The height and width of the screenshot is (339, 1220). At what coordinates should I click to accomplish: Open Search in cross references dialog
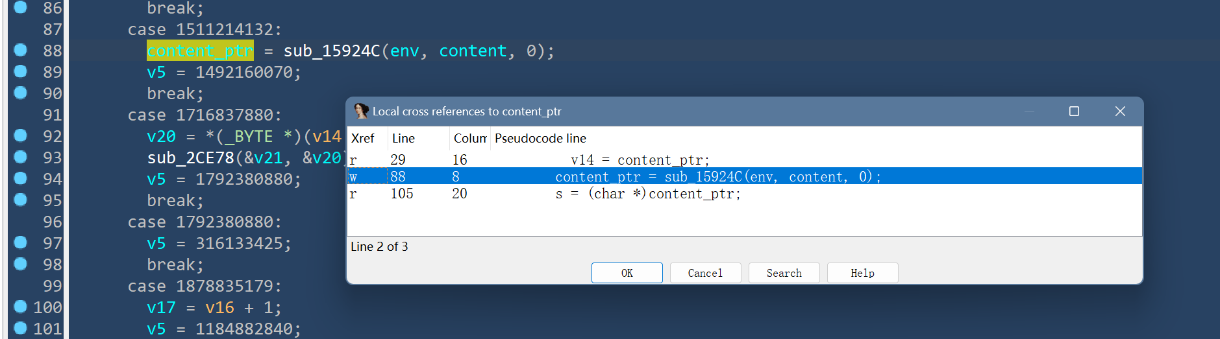point(784,273)
